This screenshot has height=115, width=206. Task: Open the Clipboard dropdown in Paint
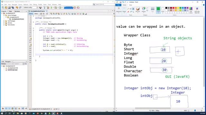[119, 10]
